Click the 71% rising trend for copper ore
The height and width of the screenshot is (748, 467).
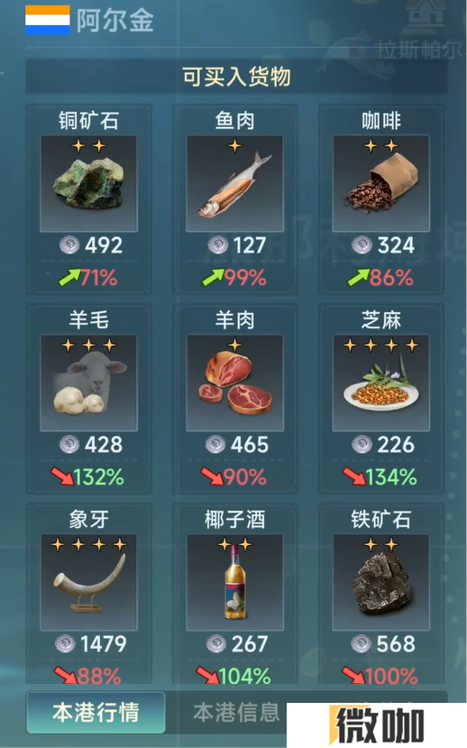pyautogui.click(x=88, y=278)
